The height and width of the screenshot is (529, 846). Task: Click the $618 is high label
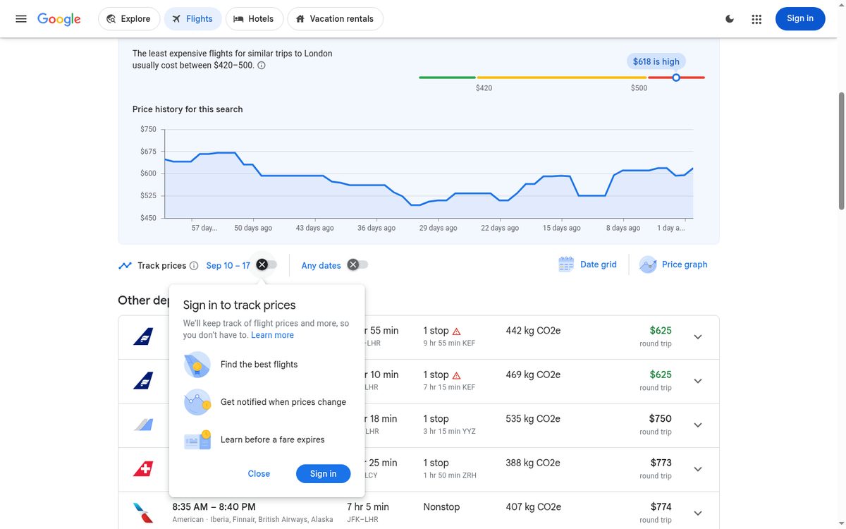click(656, 61)
